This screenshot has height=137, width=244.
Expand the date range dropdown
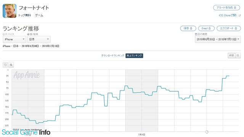pyautogui.click(x=218, y=39)
